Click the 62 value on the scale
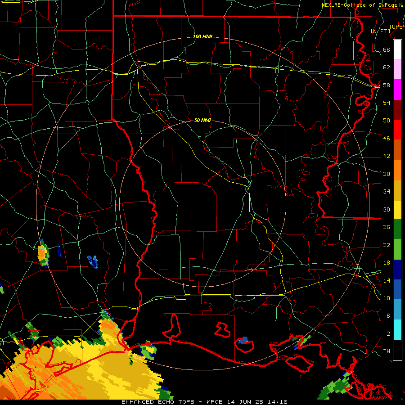This screenshot has height=405, width=405. coord(387,67)
